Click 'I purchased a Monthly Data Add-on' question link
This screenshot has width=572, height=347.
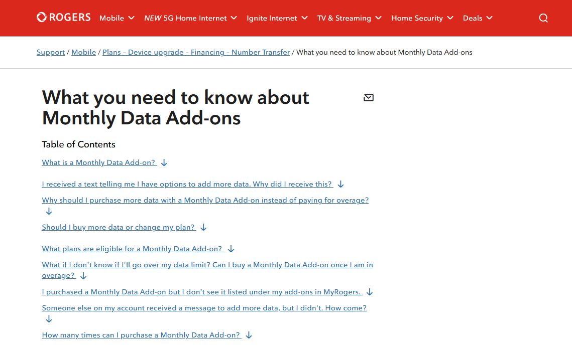201,292
